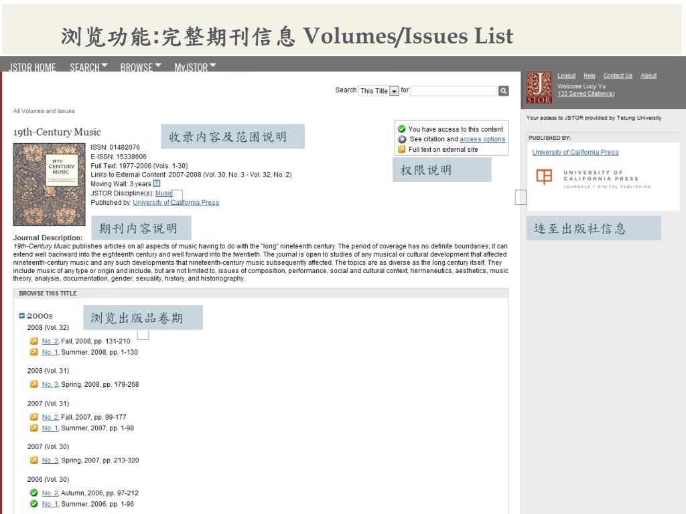Screen dimensions: 686x514
Task: Click the '2006 (Vol. 30)' volume heading
Action: (48, 479)
